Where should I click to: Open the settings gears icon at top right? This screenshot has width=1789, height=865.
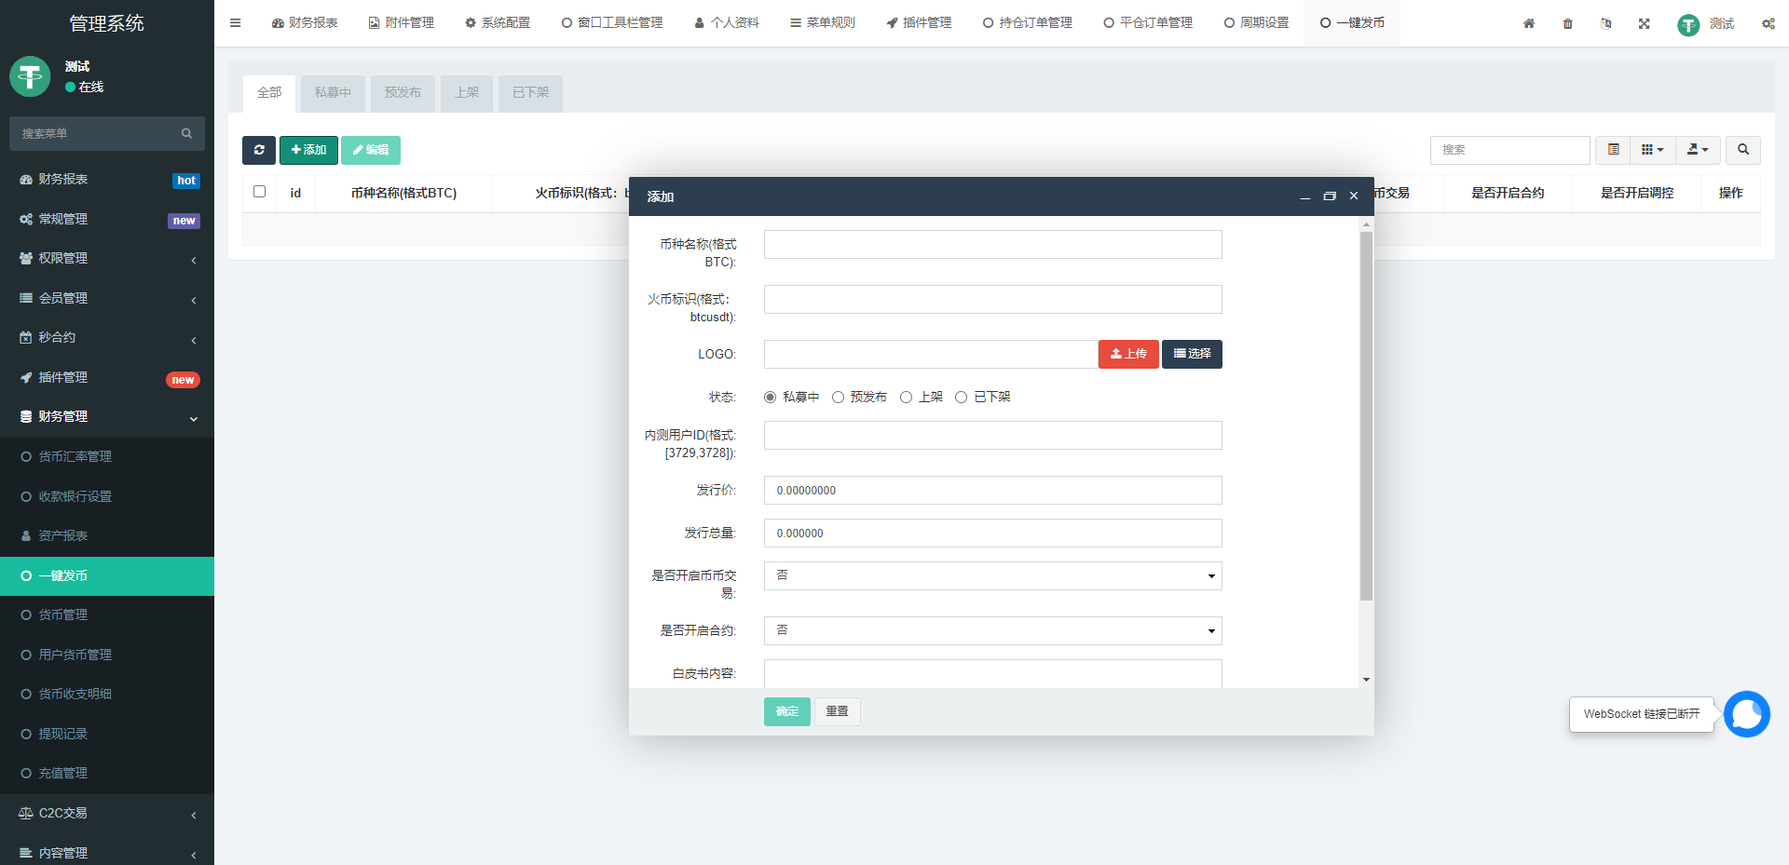1768,23
